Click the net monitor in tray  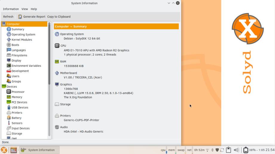[x=190, y=150]
